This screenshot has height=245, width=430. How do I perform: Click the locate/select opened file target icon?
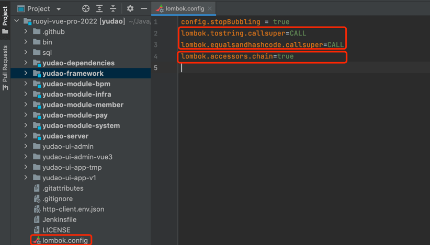pos(86,9)
